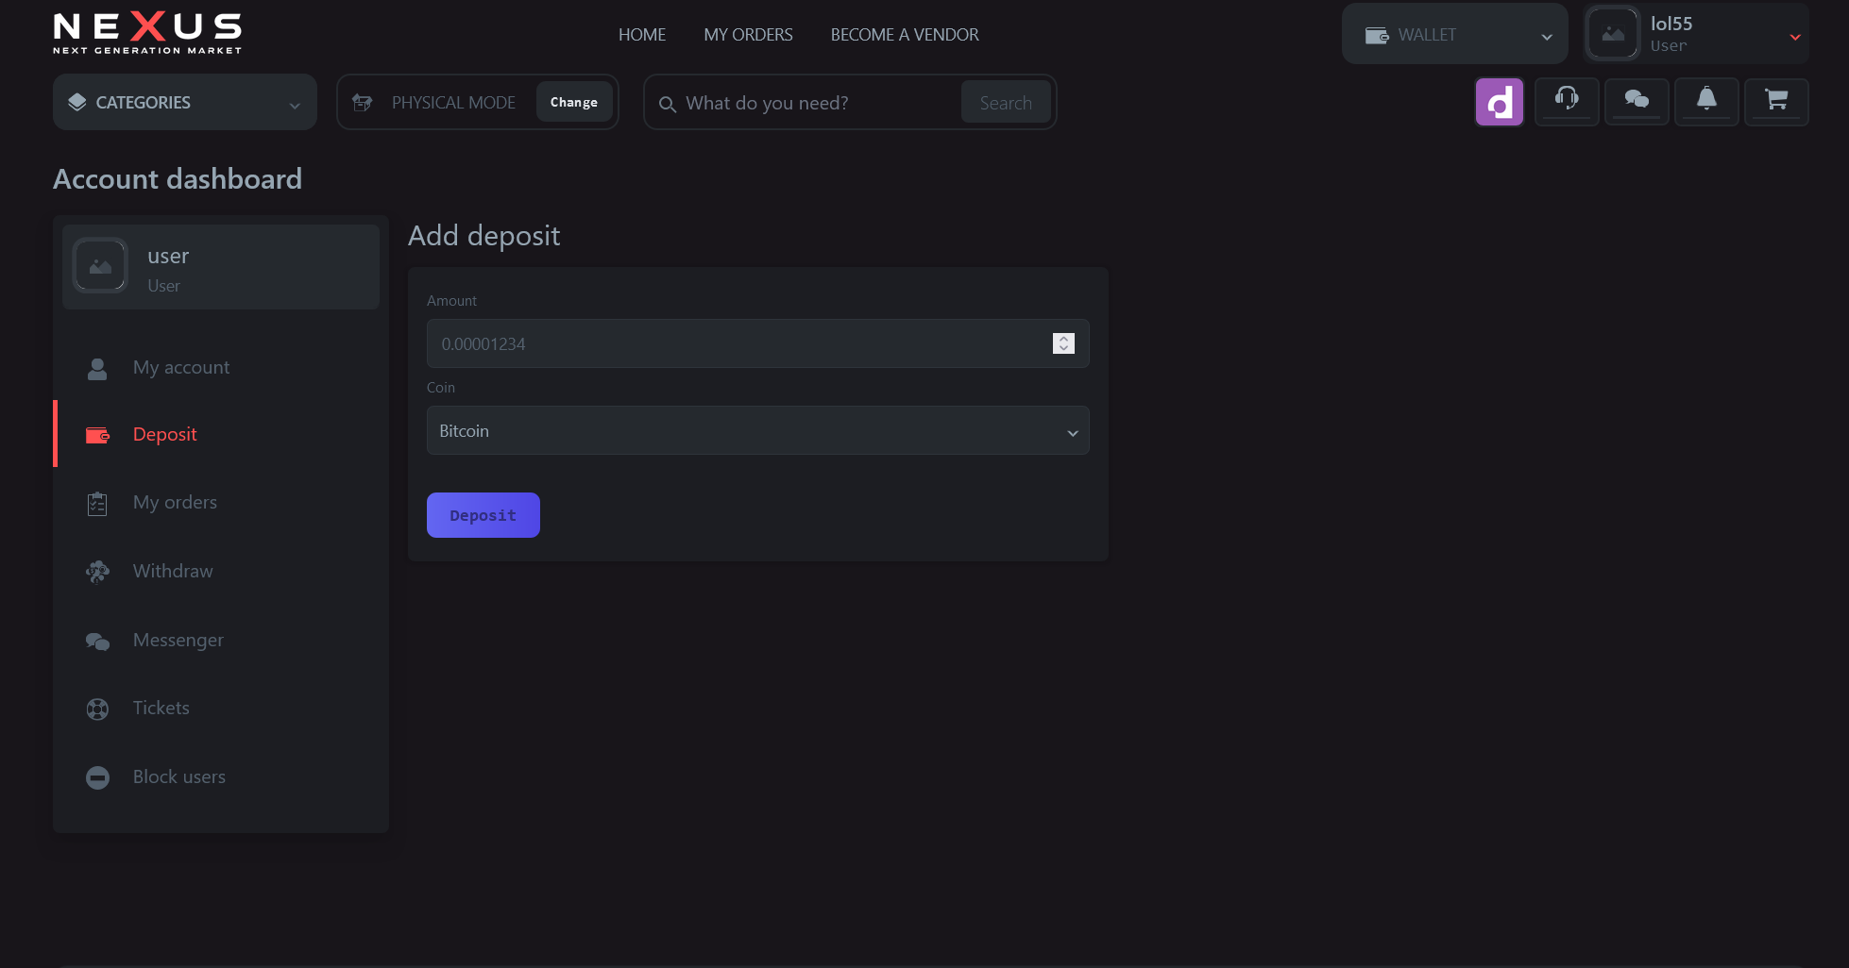Open the shopping cart icon
This screenshot has width=1849, height=968.
(x=1776, y=100)
